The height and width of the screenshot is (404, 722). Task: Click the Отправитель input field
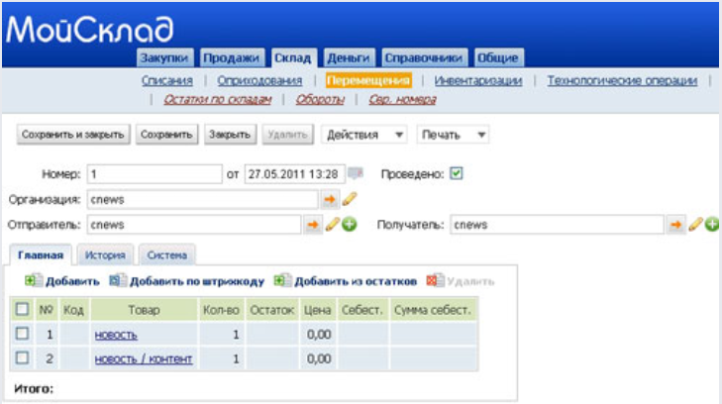[194, 225]
